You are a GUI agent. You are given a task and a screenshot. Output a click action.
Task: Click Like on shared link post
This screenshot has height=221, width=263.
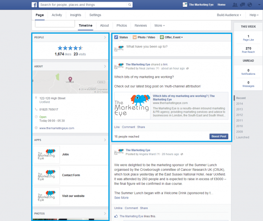click(x=117, y=127)
